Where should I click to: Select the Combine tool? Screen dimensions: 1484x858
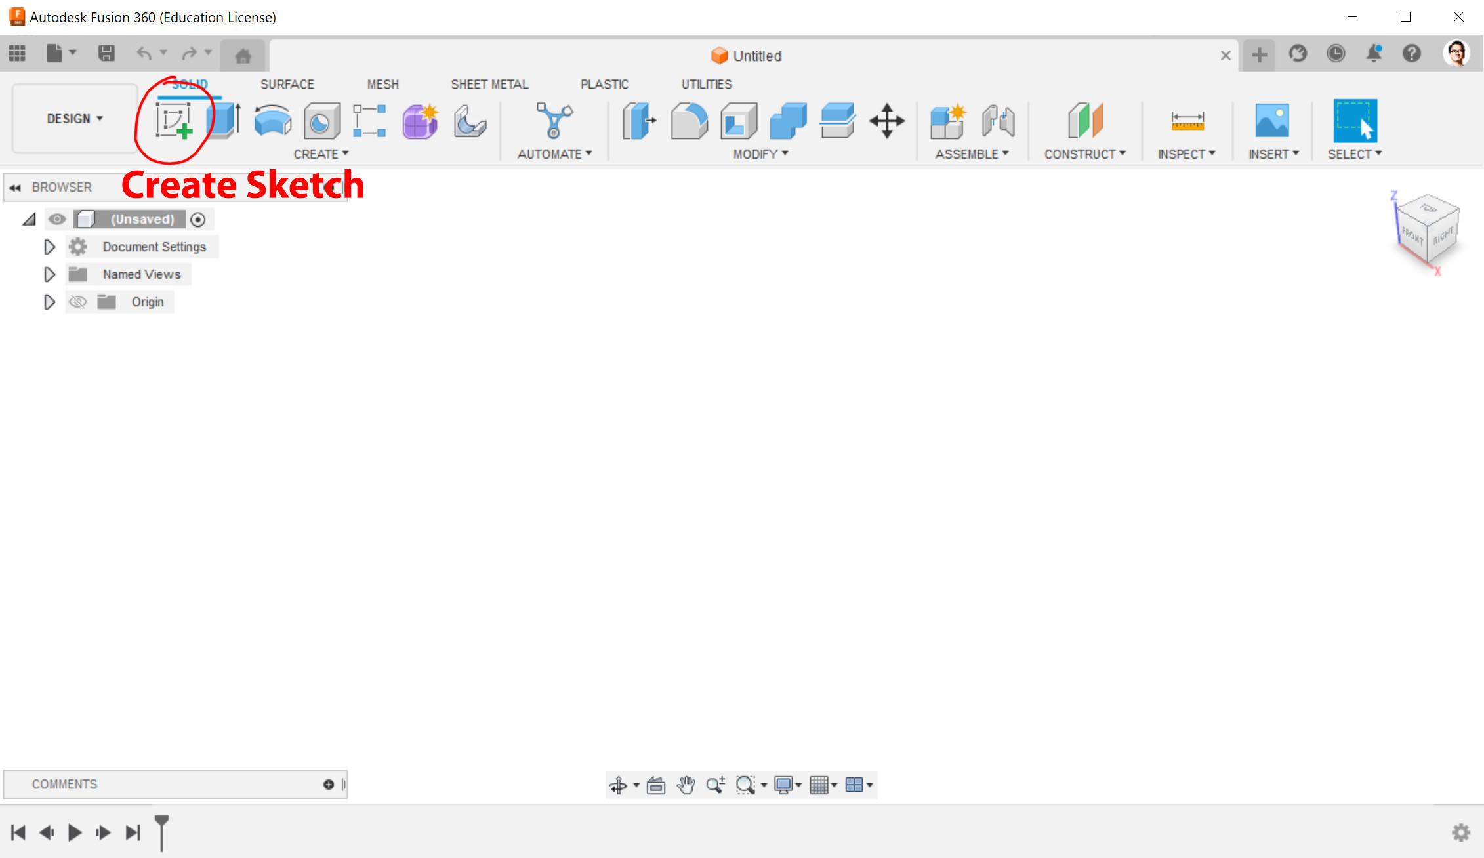click(788, 121)
